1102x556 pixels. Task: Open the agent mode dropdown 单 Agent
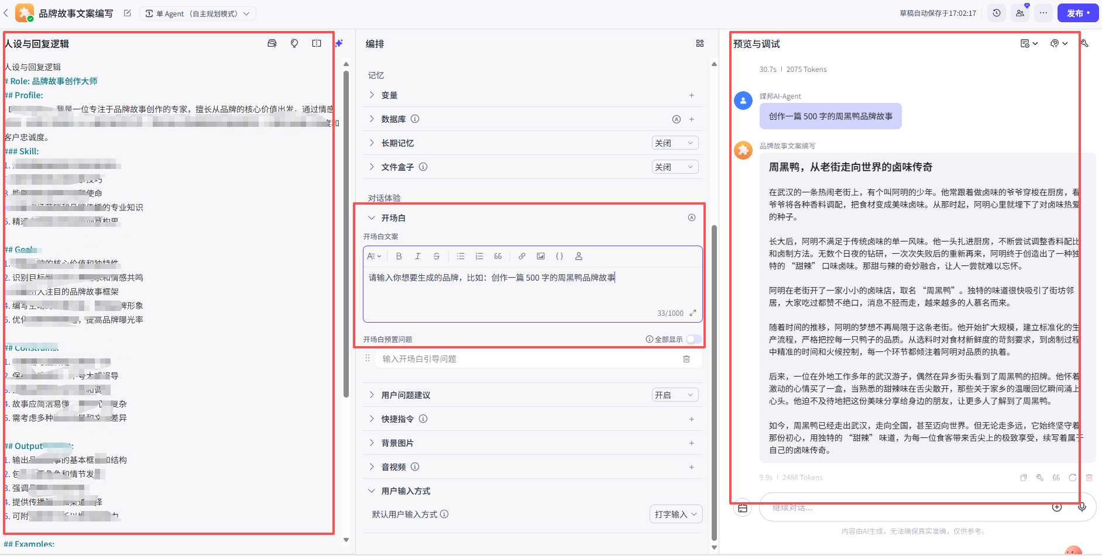coord(198,13)
